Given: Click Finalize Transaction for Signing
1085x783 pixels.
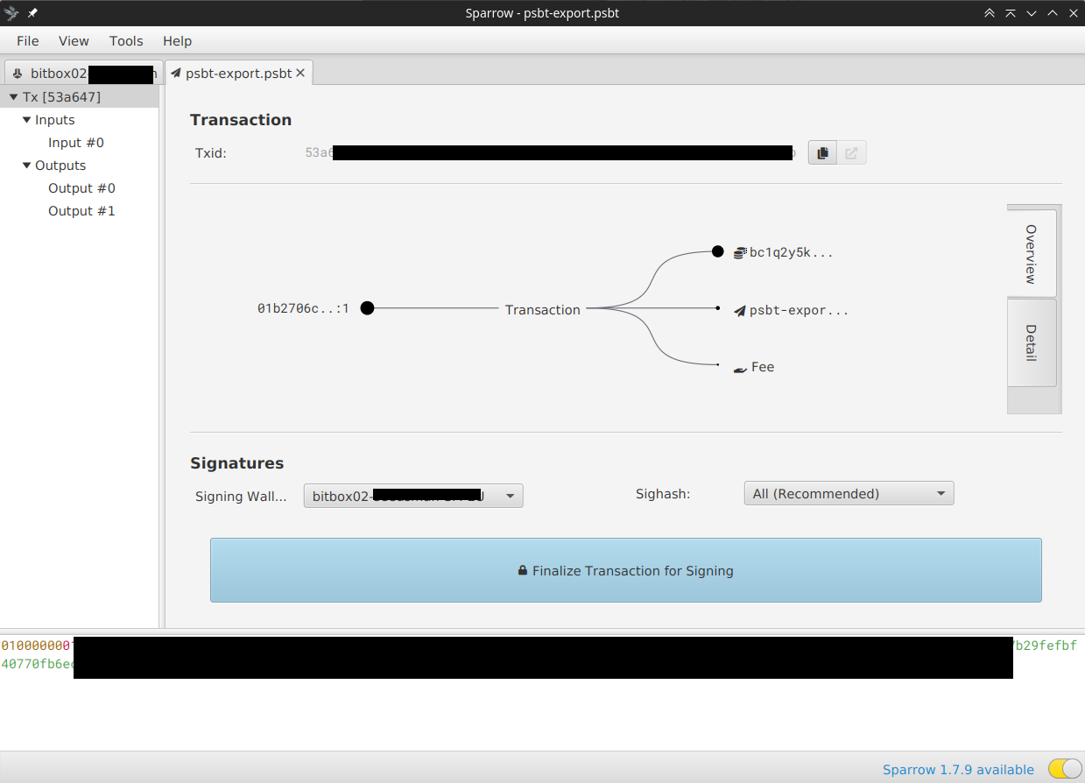Looking at the screenshot, I should [x=625, y=570].
